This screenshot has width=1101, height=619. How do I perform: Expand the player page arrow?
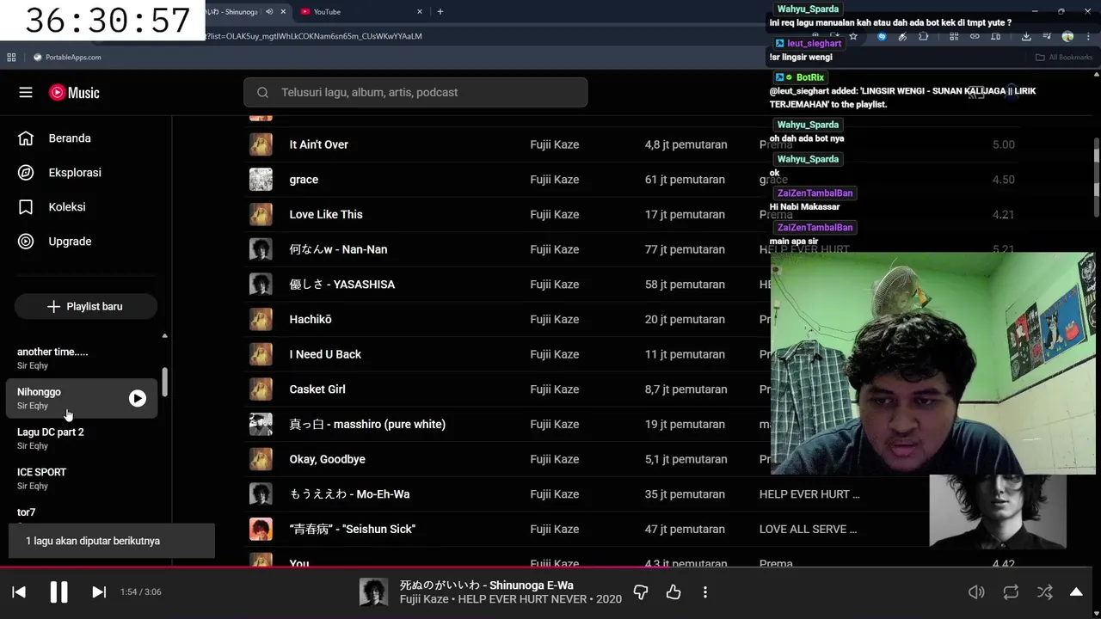click(x=1076, y=591)
